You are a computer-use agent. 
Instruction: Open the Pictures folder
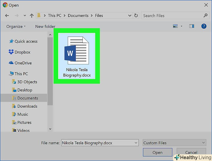pos(24,123)
